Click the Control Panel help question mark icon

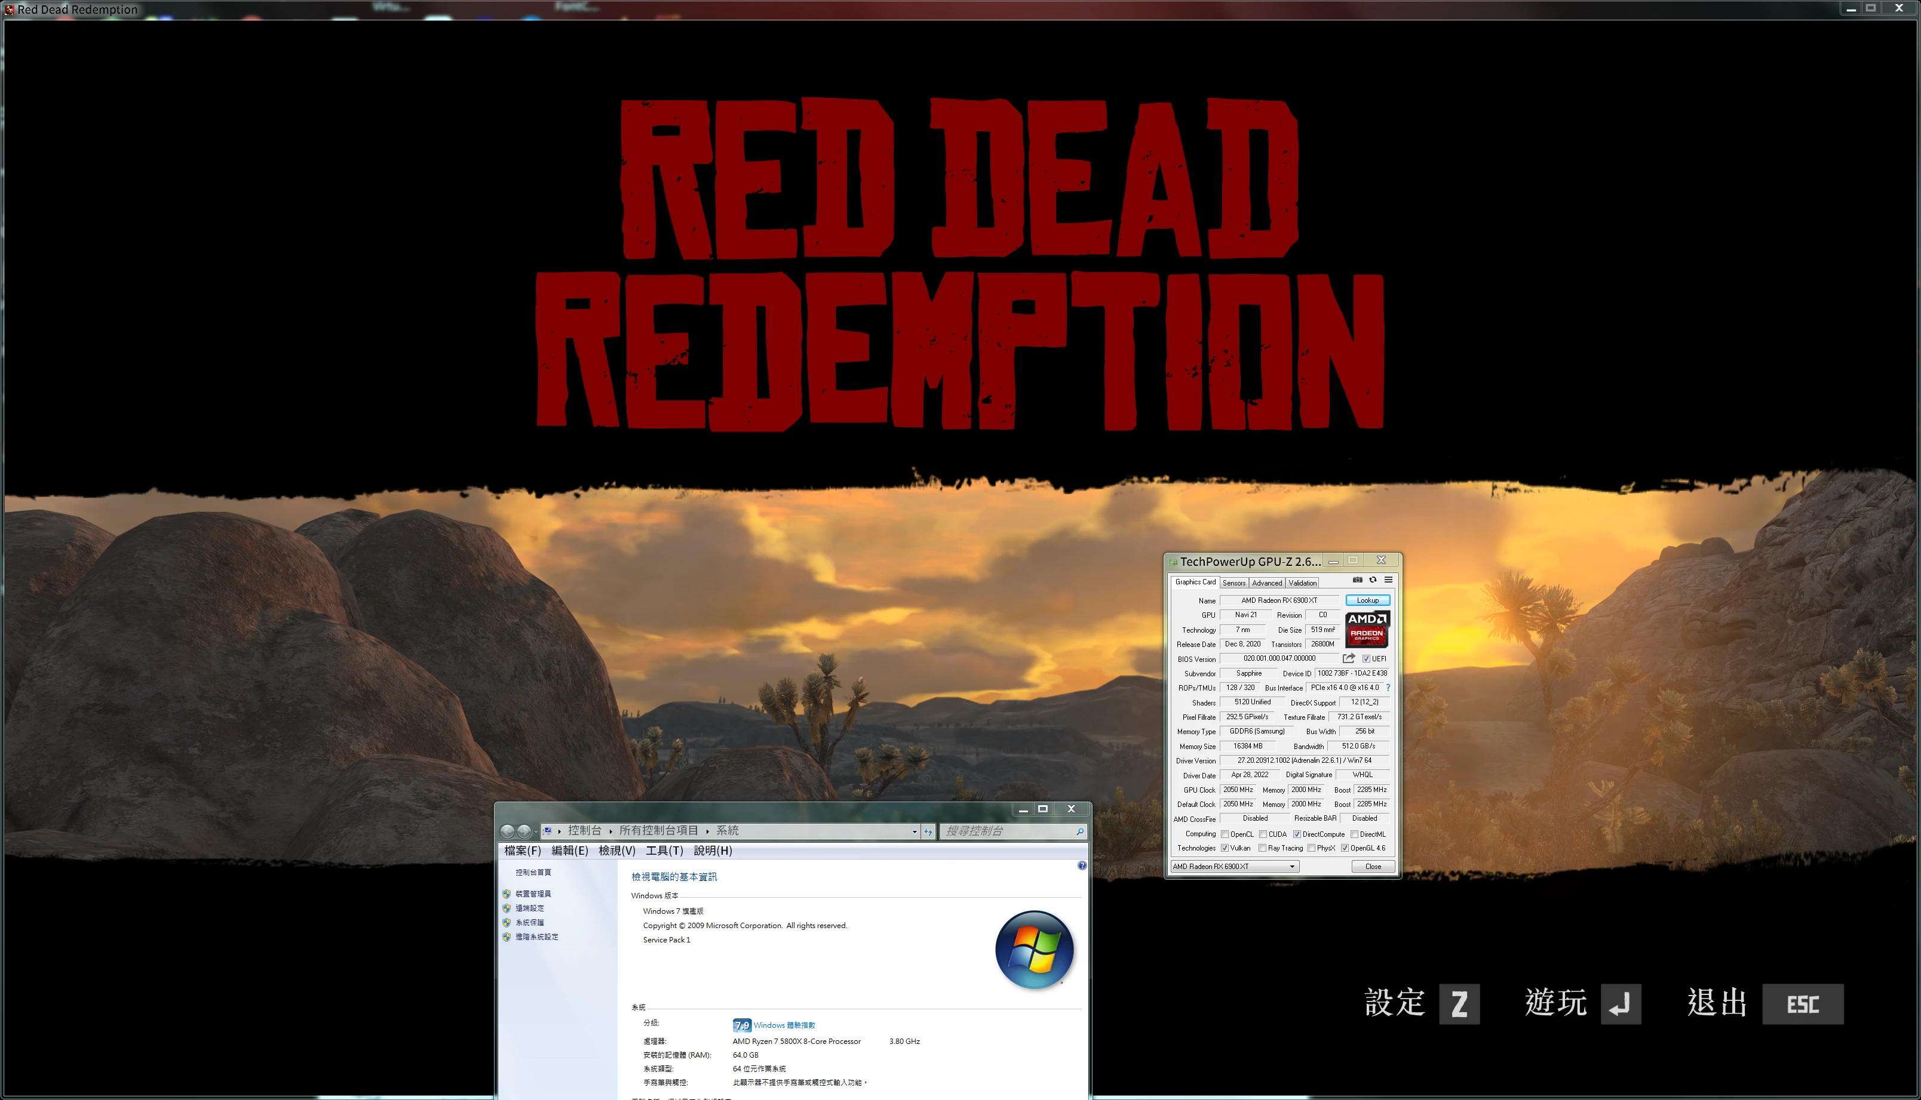point(1081,866)
